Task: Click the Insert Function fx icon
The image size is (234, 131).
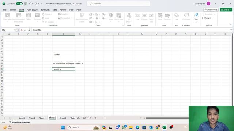Action: (29, 30)
